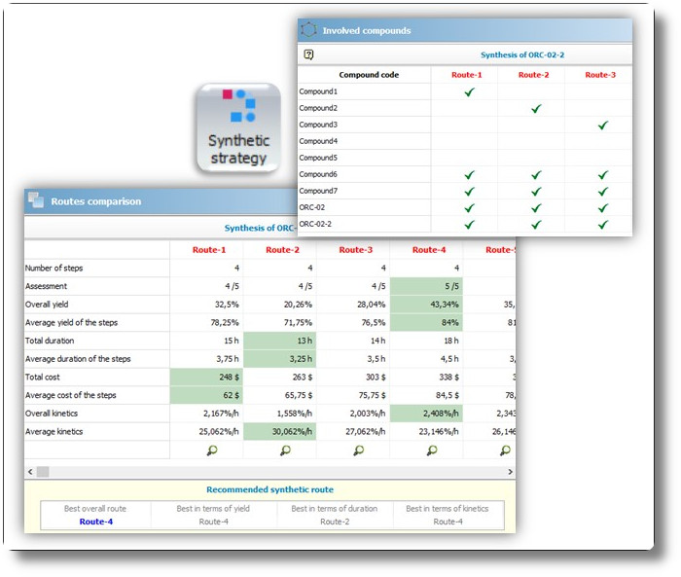
Task: View Route-2 details with magnifier icon
Action: 285,451
